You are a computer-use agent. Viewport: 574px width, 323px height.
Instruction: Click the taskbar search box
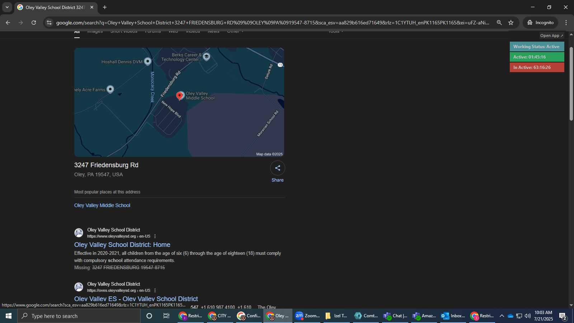point(79,316)
